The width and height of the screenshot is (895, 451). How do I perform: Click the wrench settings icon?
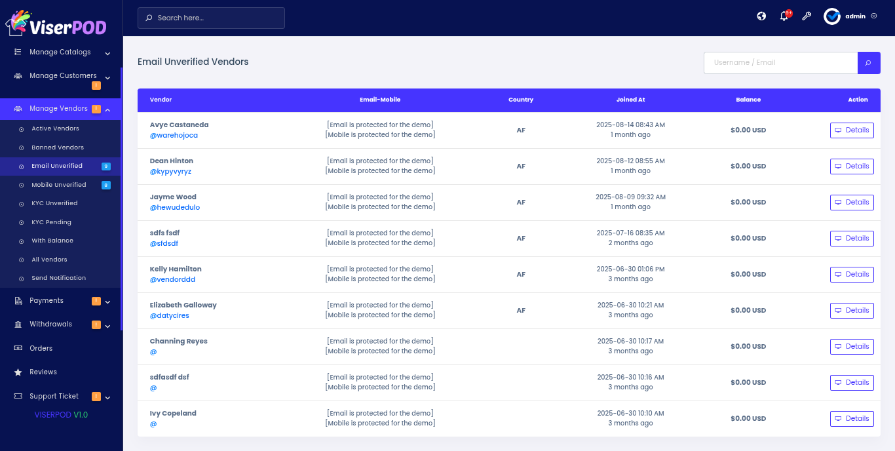[x=807, y=16]
